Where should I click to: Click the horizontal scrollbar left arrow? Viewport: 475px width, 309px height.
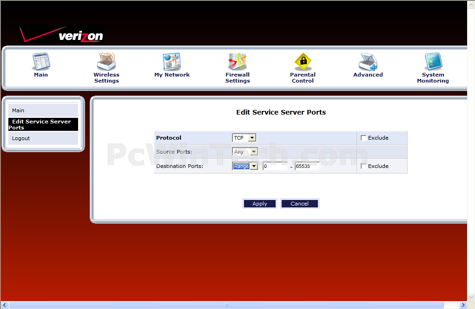[x=4, y=305]
